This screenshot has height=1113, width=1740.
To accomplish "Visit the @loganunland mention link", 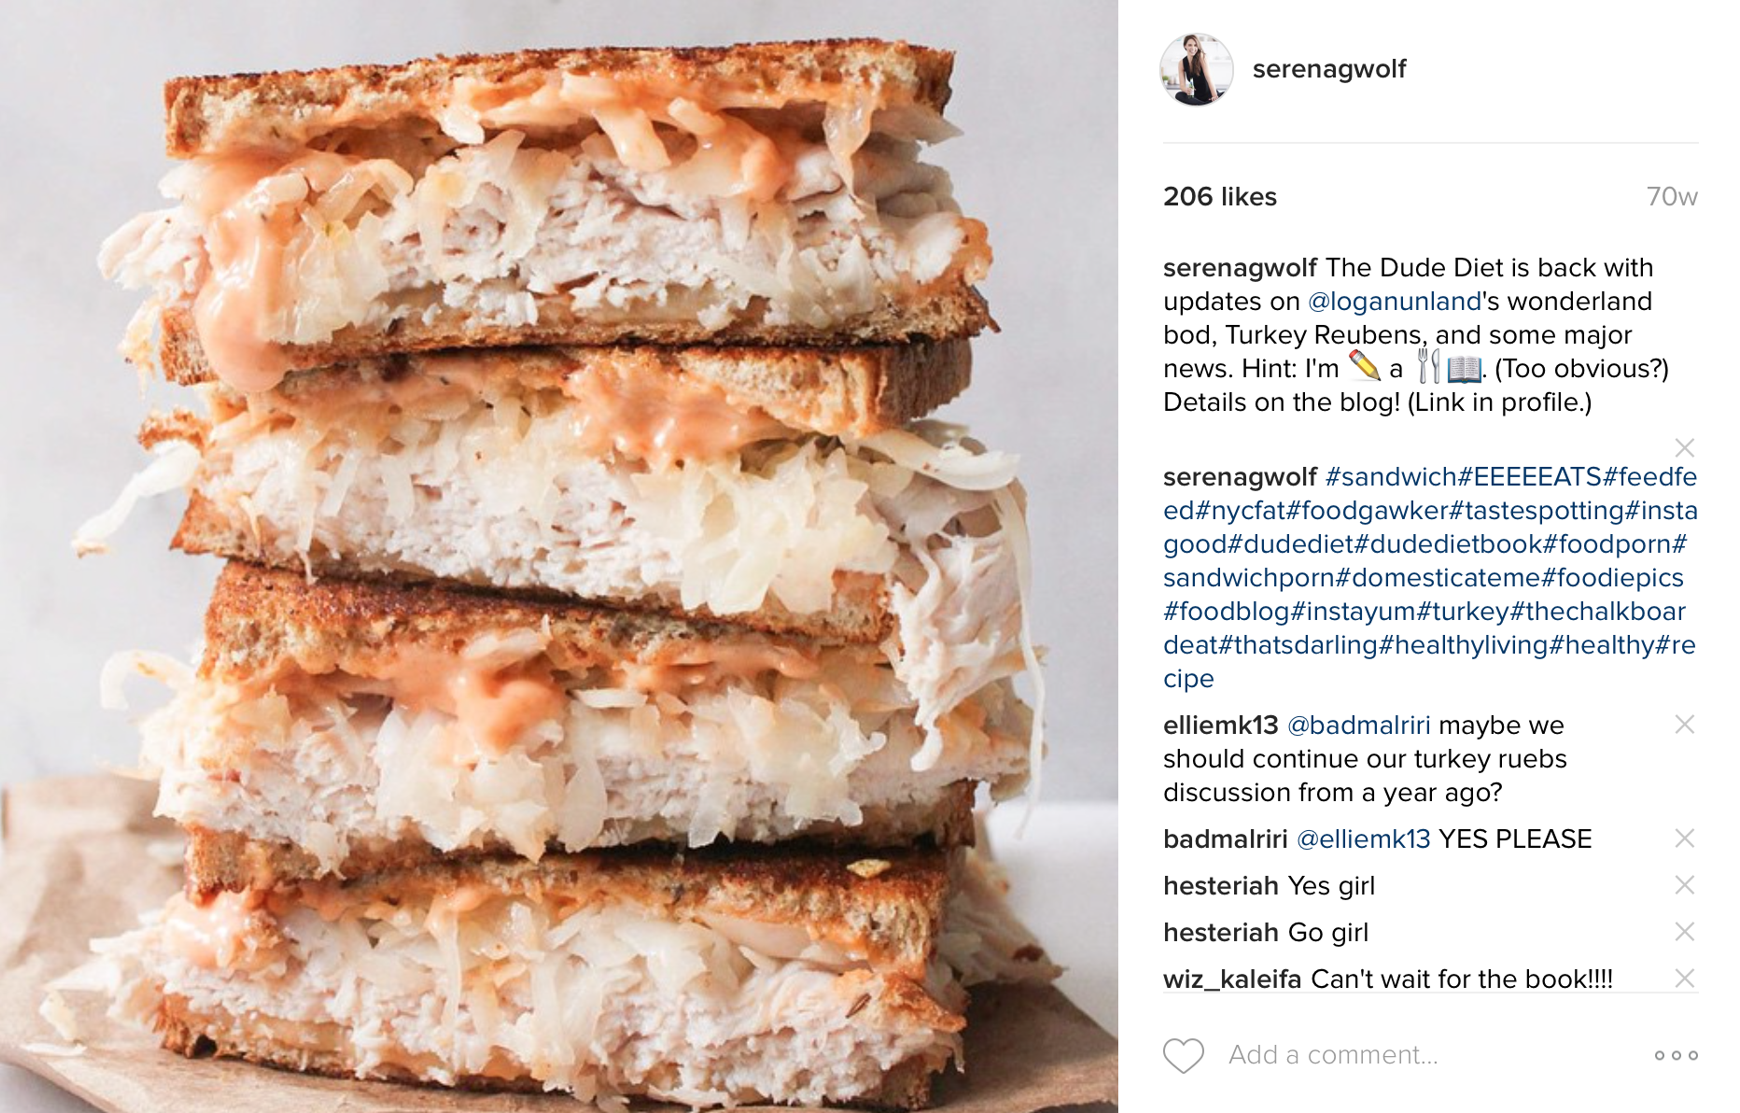I will pyautogui.click(x=1395, y=302).
